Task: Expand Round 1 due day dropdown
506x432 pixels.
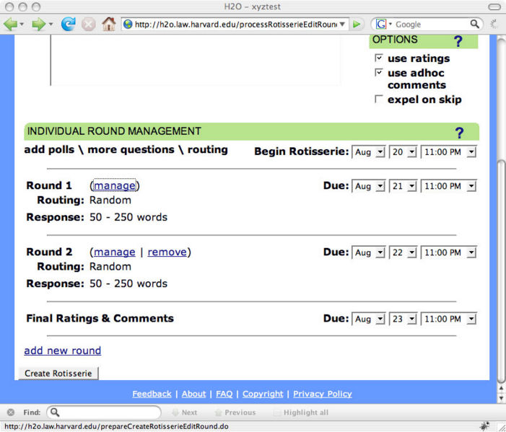Action: 403,186
